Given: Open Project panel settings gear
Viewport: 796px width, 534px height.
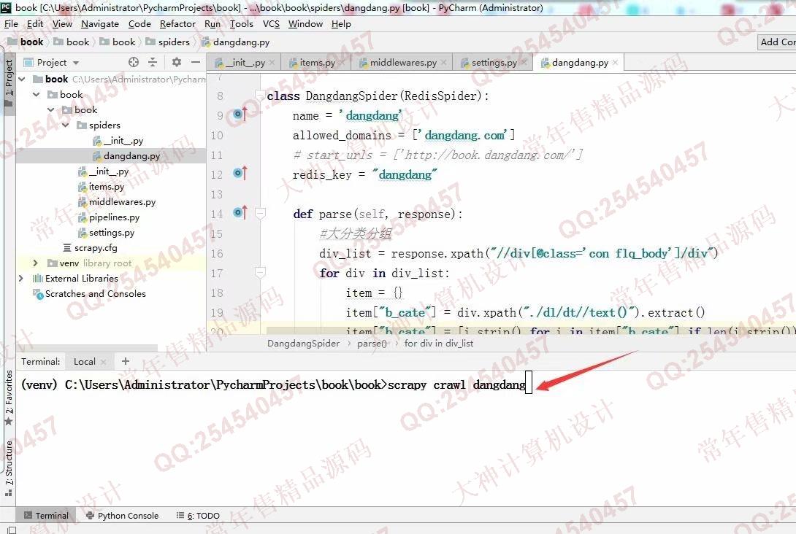Looking at the screenshot, I should pyautogui.click(x=176, y=62).
